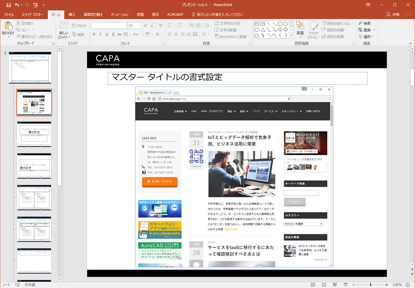Fit slide to current window icon

tap(408, 285)
